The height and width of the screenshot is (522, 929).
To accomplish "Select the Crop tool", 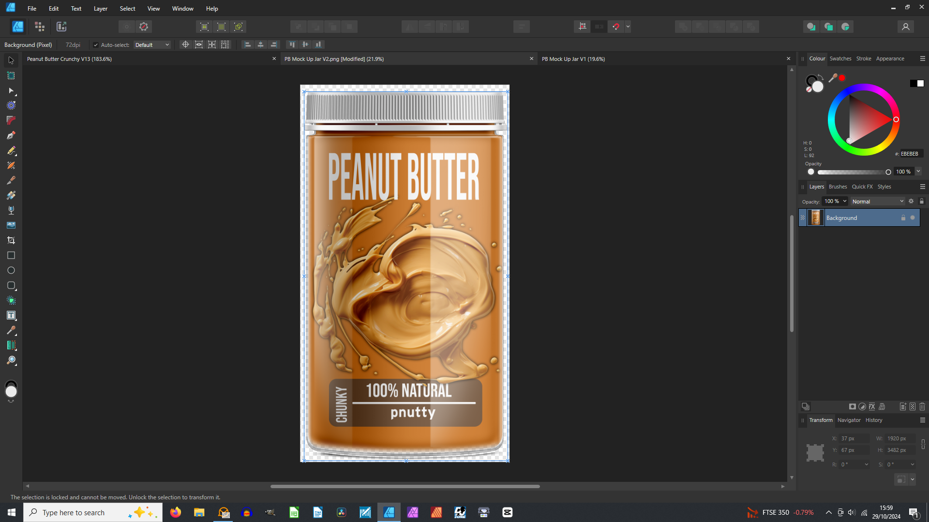I will tap(11, 240).
